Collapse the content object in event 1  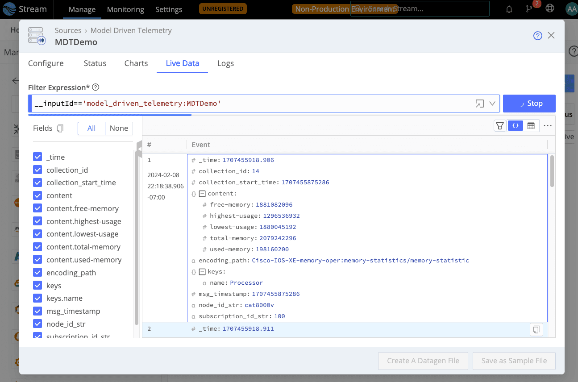(x=202, y=194)
